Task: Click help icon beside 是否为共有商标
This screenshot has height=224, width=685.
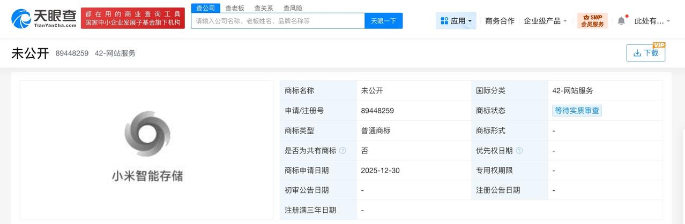Action: [x=342, y=151]
